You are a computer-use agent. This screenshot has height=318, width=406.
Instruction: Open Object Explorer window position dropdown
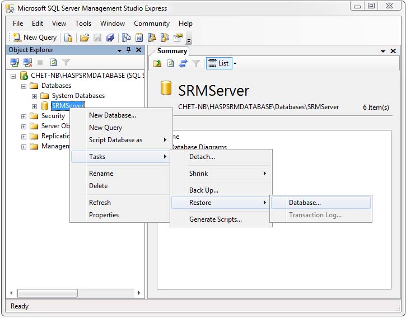(x=119, y=50)
